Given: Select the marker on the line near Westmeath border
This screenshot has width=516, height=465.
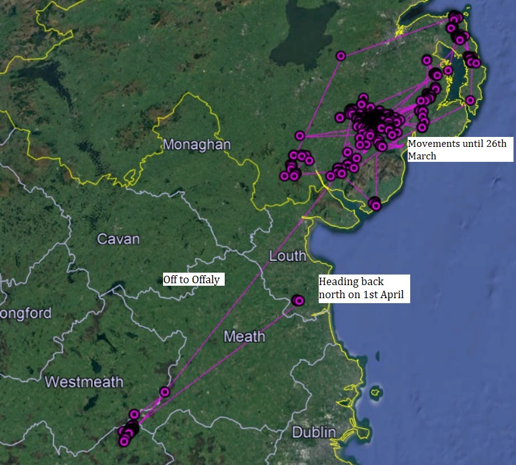Looking at the screenshot, I should point(164,392).
